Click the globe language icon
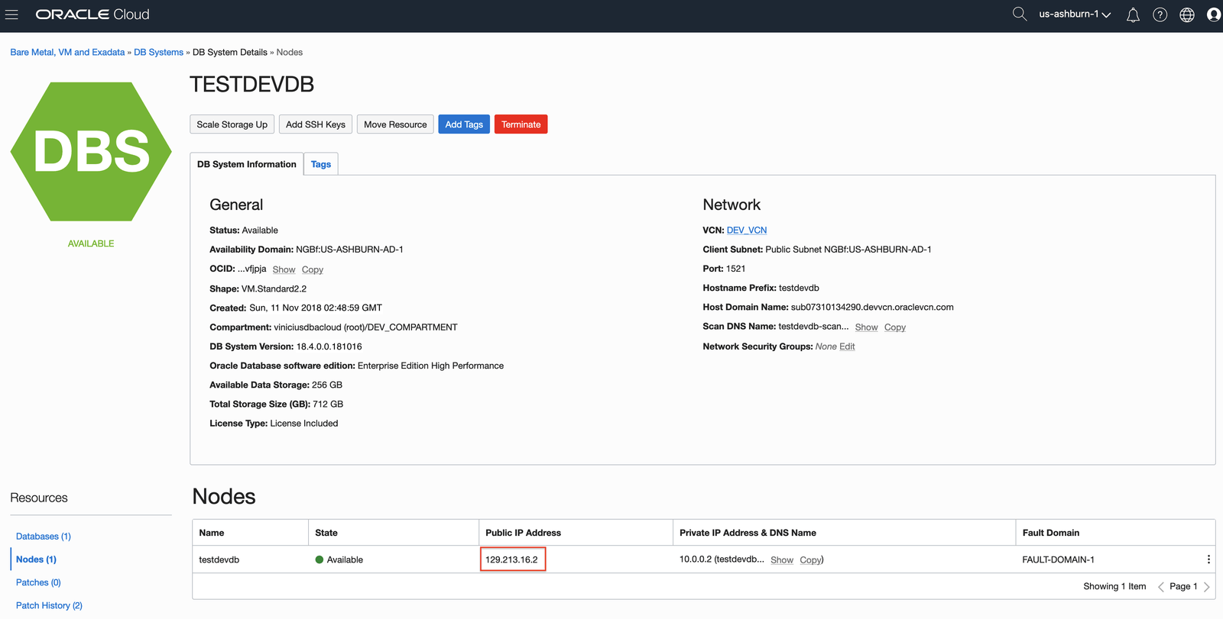1223x619 pixels. [1186, 15]
